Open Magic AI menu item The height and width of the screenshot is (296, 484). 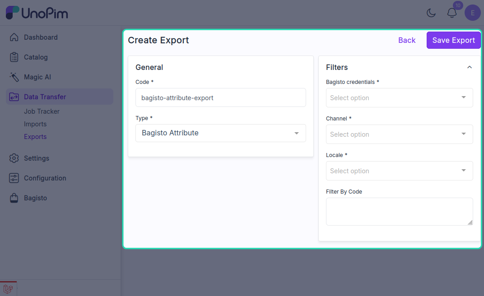(37, 77)
